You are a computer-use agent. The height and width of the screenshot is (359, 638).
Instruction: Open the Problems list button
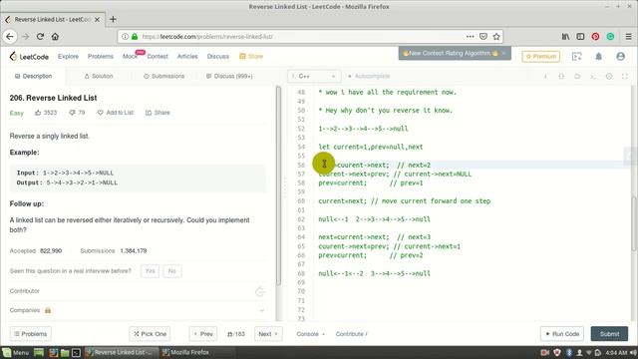31,334
